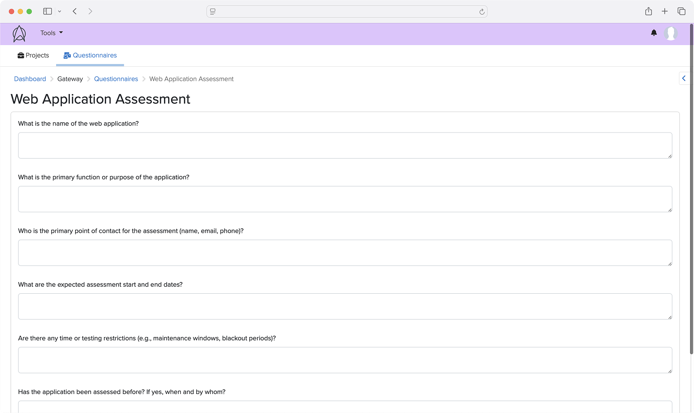Image resolution: width=694 pixels, height=413 pixels.
Task: Click the web application name field
Action: pos(345,145)
